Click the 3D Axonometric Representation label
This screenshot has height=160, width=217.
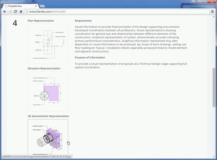tap(48, 116)
